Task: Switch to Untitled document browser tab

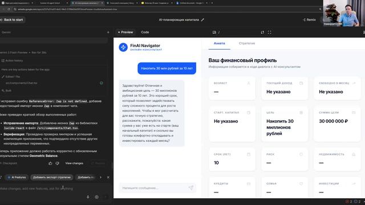Action: tap(192, 3)
